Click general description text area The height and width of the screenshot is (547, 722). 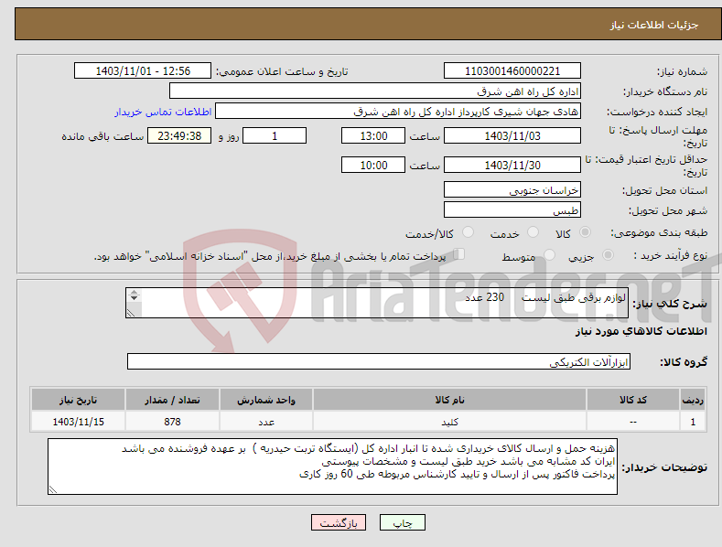click(x=377, y=303)
